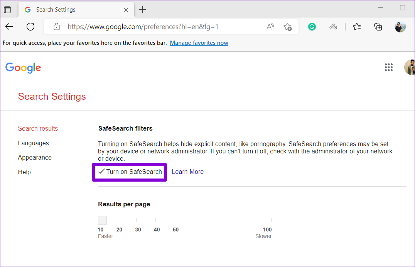415x267 pixels.
Task: Click the results per page slider handle
Action: pos(103,220)
